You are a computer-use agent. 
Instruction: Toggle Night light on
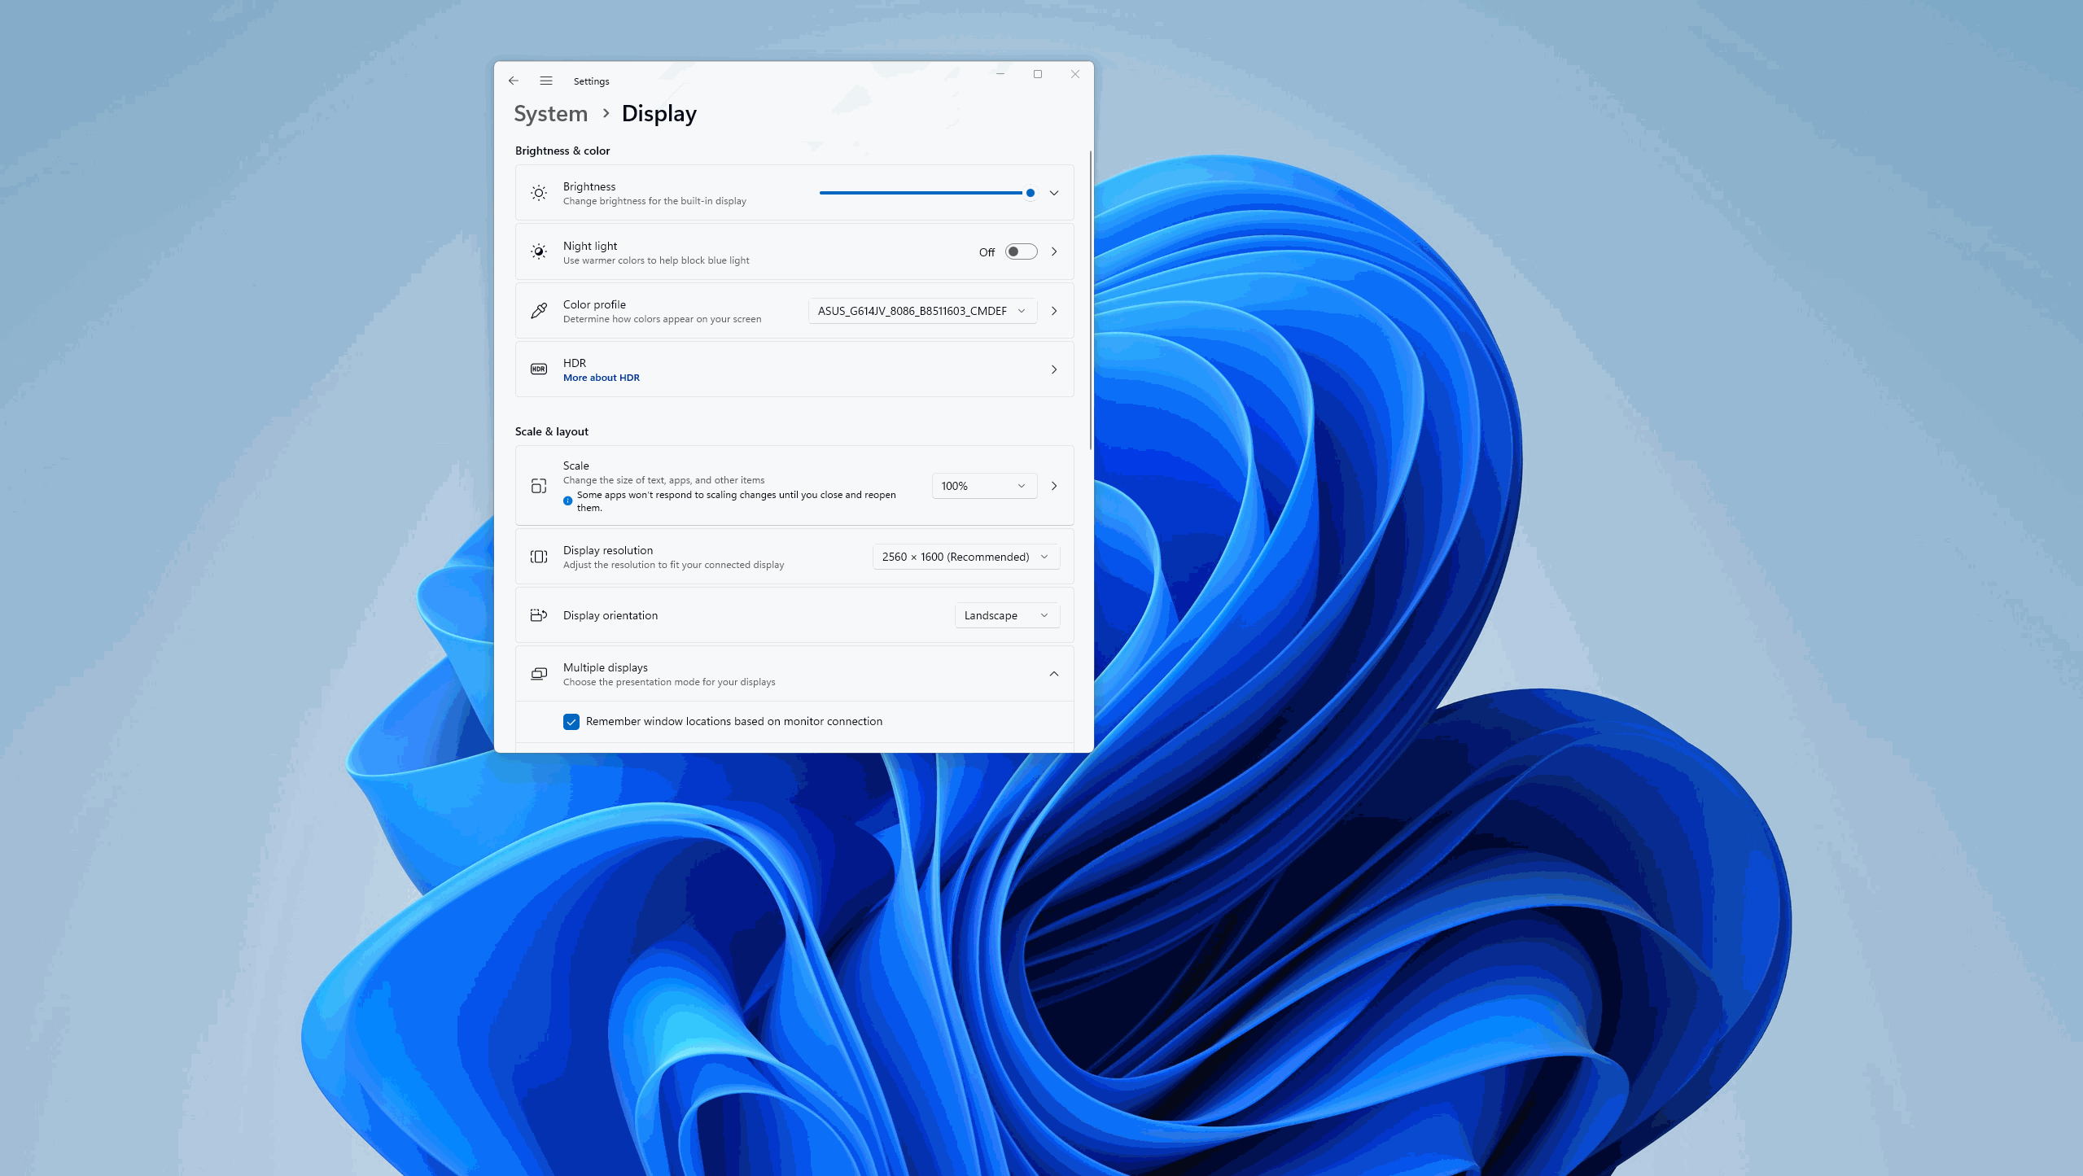[x=1021, y=252]
